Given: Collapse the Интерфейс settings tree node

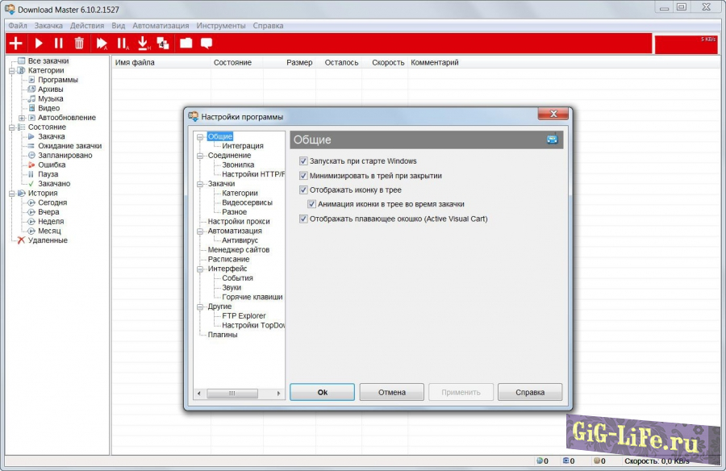Looking at the screenshot, I should [199, 269].
